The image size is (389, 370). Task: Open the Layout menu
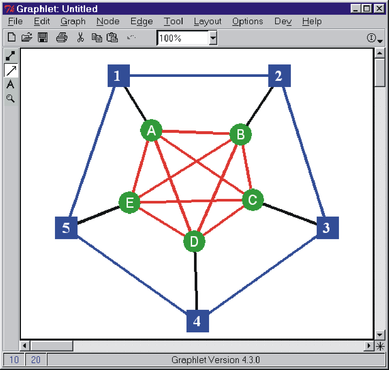tap(207, 22)
